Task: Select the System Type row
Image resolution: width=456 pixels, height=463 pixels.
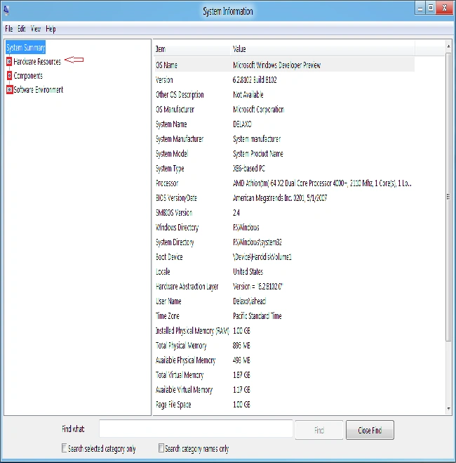Action: point(284,169)
